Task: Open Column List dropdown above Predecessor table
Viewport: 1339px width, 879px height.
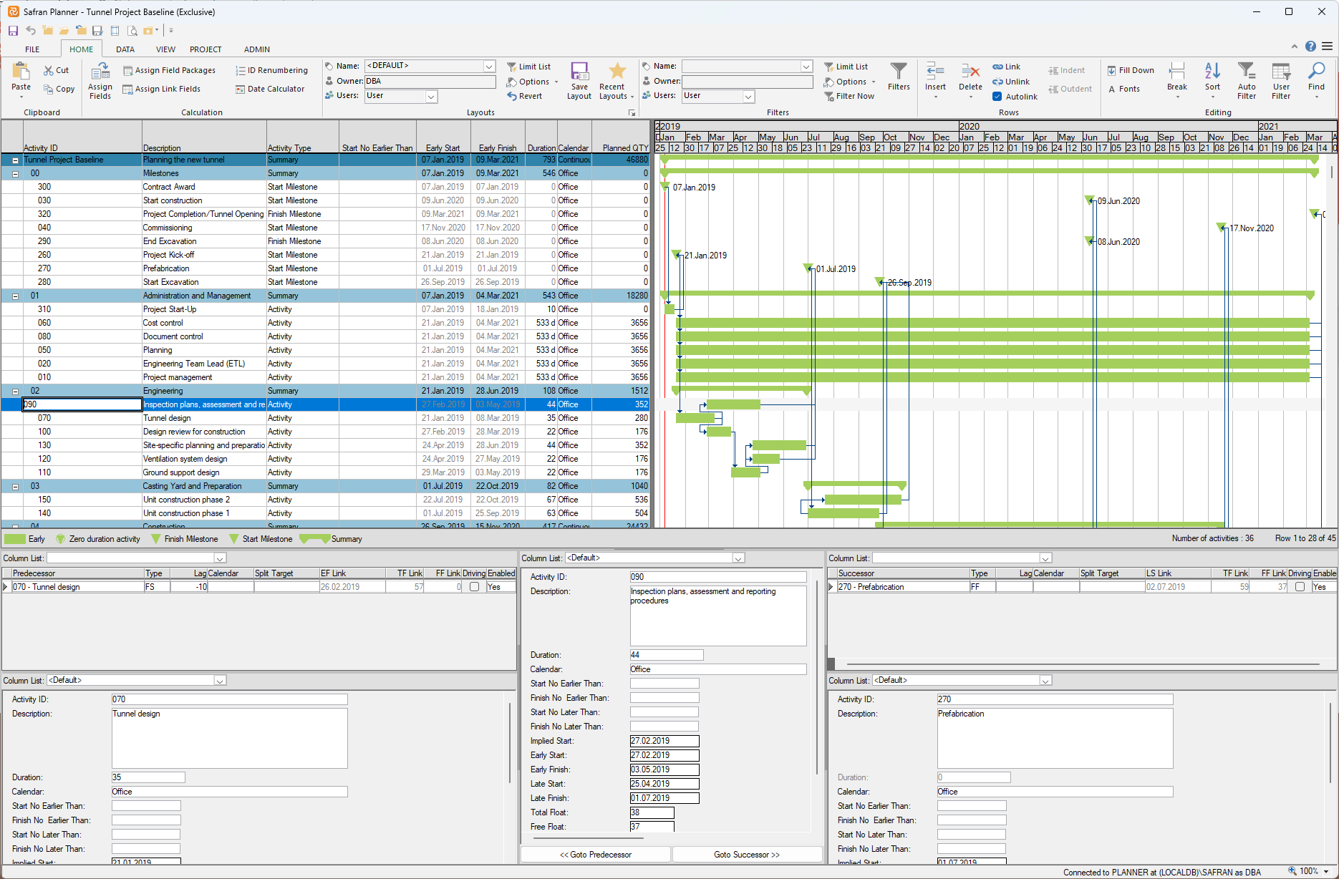Action: coord(220,558)
